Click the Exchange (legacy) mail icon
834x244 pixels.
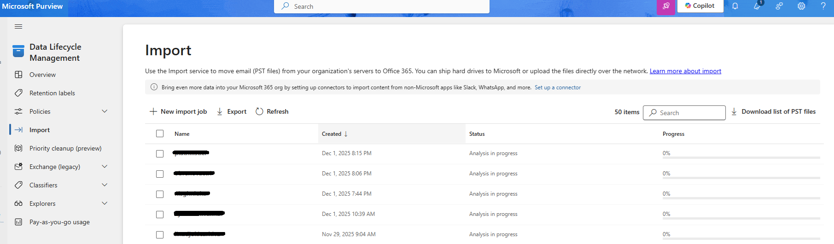18,167
